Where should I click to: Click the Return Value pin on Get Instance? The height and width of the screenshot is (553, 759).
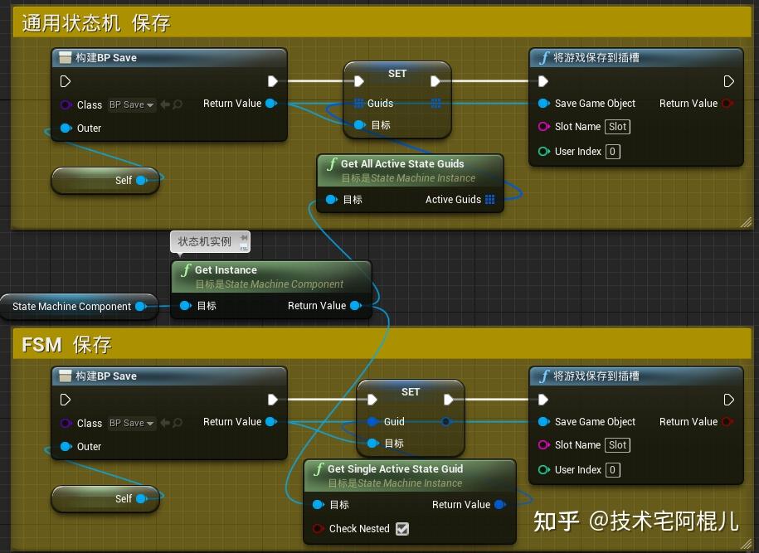pos(356,305)
